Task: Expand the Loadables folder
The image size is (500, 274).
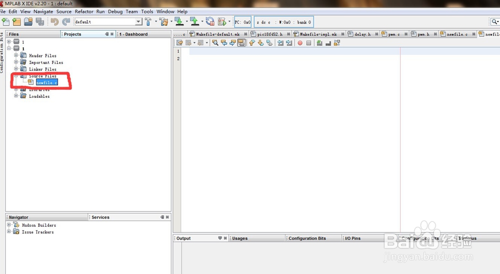Action: [16, 96]
